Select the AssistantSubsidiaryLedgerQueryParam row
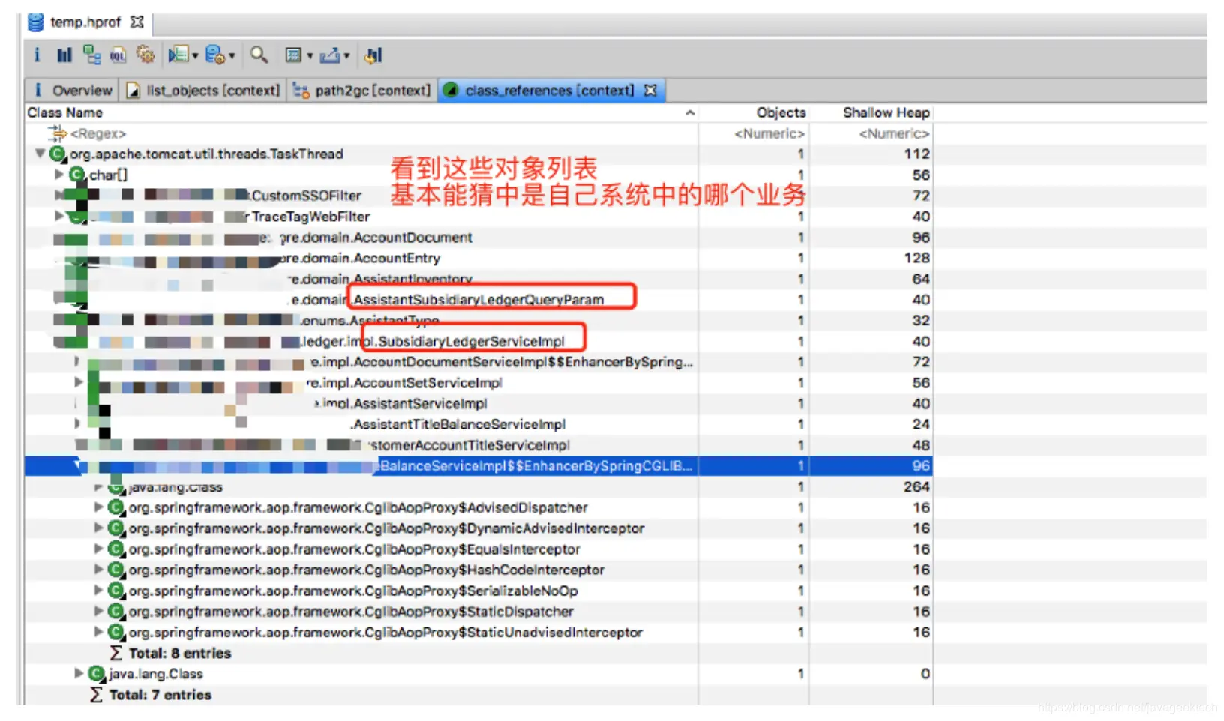 [480, 299]
